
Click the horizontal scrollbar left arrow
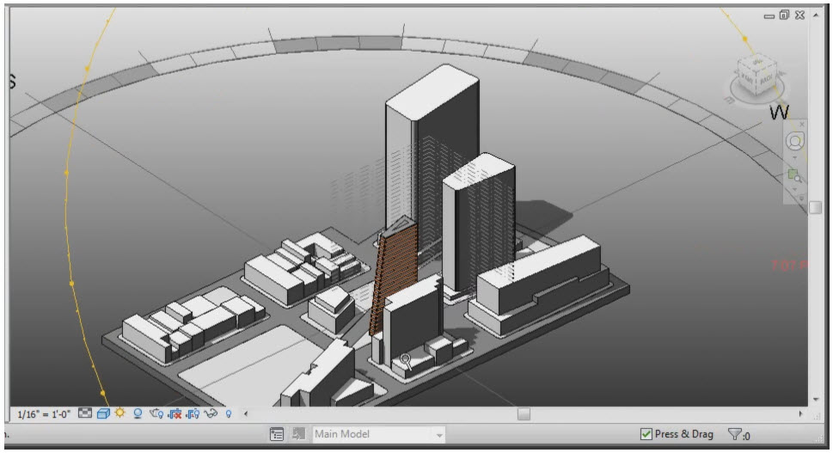click(246, 413)
